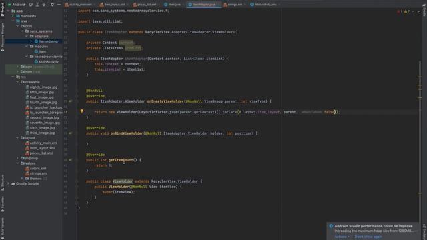Screen dimensions: 427x240
Task: Open the Project panel settings gear
Action: pos(52,5)
